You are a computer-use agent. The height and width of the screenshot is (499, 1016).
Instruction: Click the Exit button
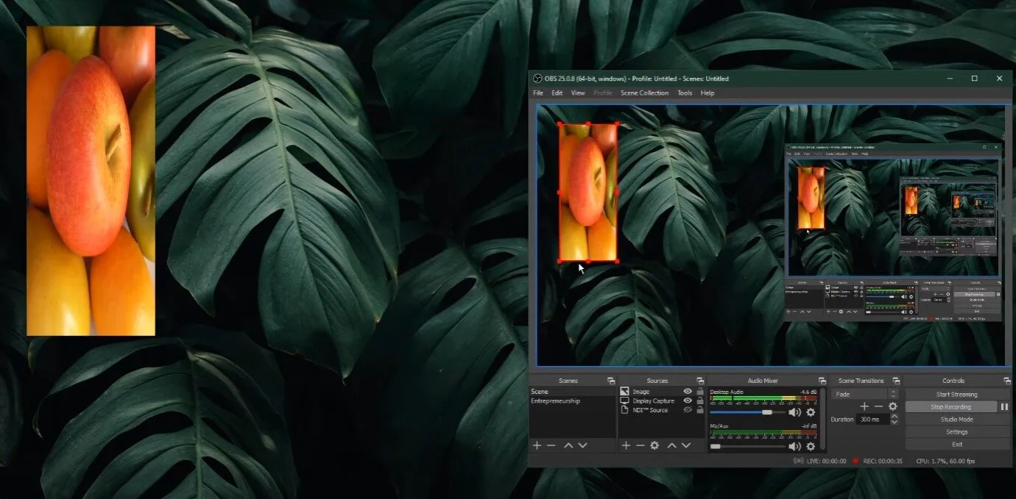957,444
